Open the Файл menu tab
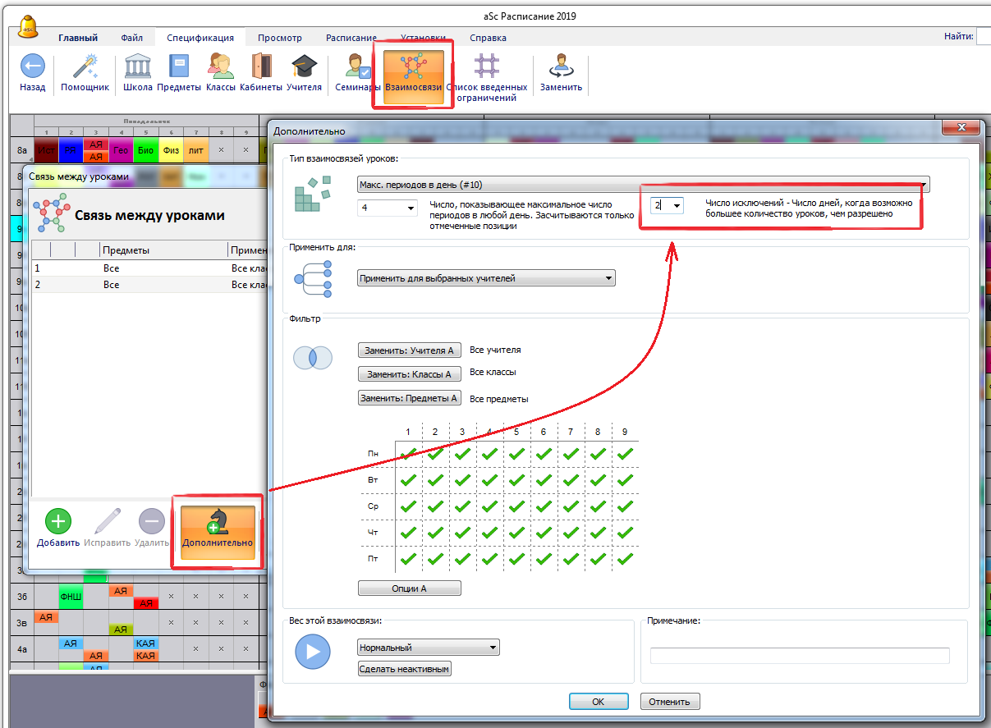Viewport: 991px width, 728px height. pos(131,38)
